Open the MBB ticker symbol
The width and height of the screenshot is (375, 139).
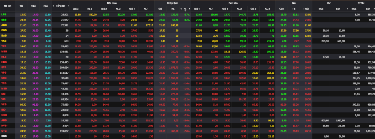pyautogui.click(x=4, y=51)
